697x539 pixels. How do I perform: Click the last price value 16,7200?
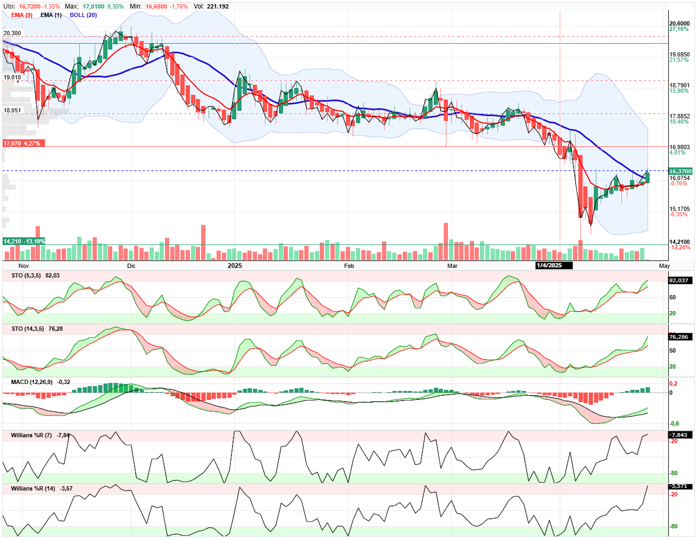[x=29, y=6]
